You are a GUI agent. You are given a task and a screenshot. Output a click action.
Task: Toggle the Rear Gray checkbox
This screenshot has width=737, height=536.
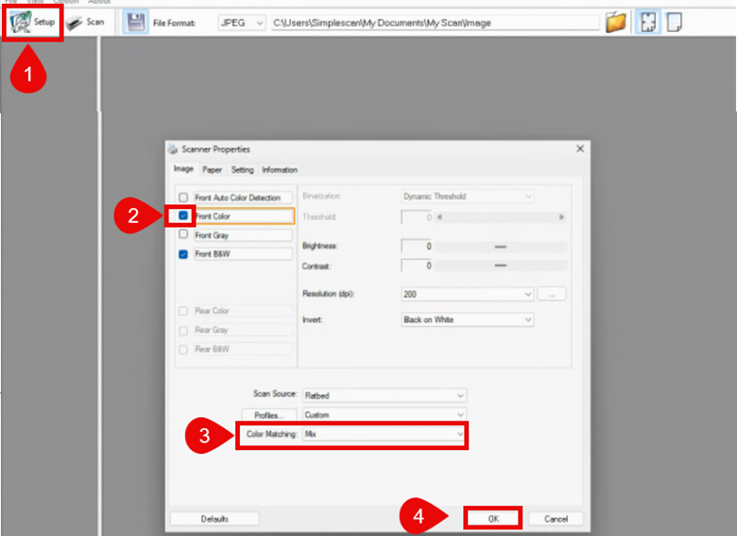tap(183, 331)
